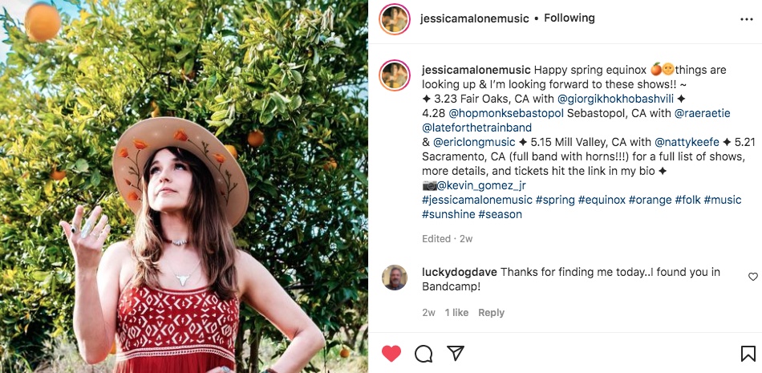This screenshot has height=373, width=762.
Task: Open the three-dots more options menu
Action: [x=747, y=19]
